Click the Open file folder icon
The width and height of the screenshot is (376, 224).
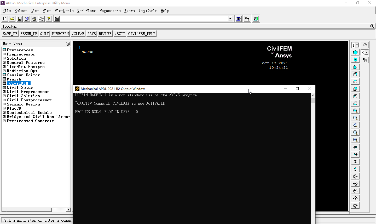tap(12, 19)
